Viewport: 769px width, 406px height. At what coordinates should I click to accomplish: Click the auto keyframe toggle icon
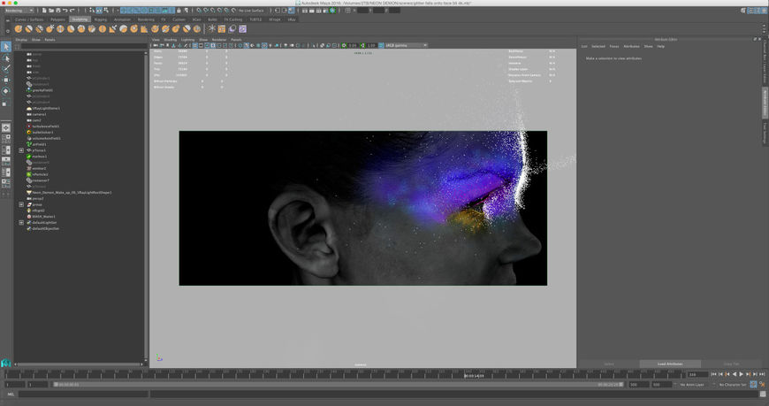(x=753, y=385)
